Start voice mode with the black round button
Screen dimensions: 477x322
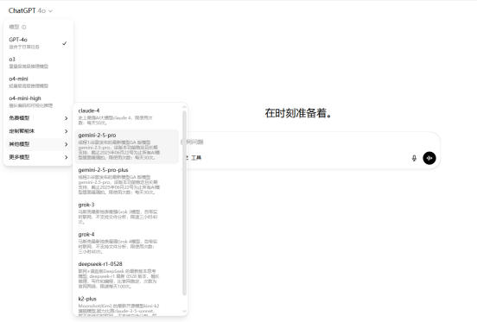(429, 158)
